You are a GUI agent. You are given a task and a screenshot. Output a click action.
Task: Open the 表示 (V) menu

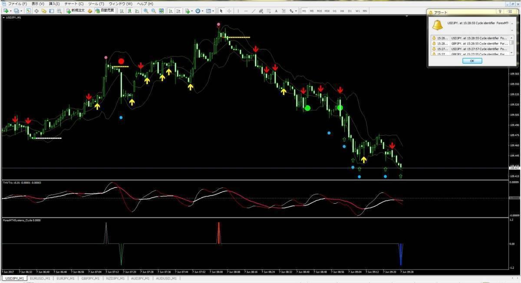(38, 4)
